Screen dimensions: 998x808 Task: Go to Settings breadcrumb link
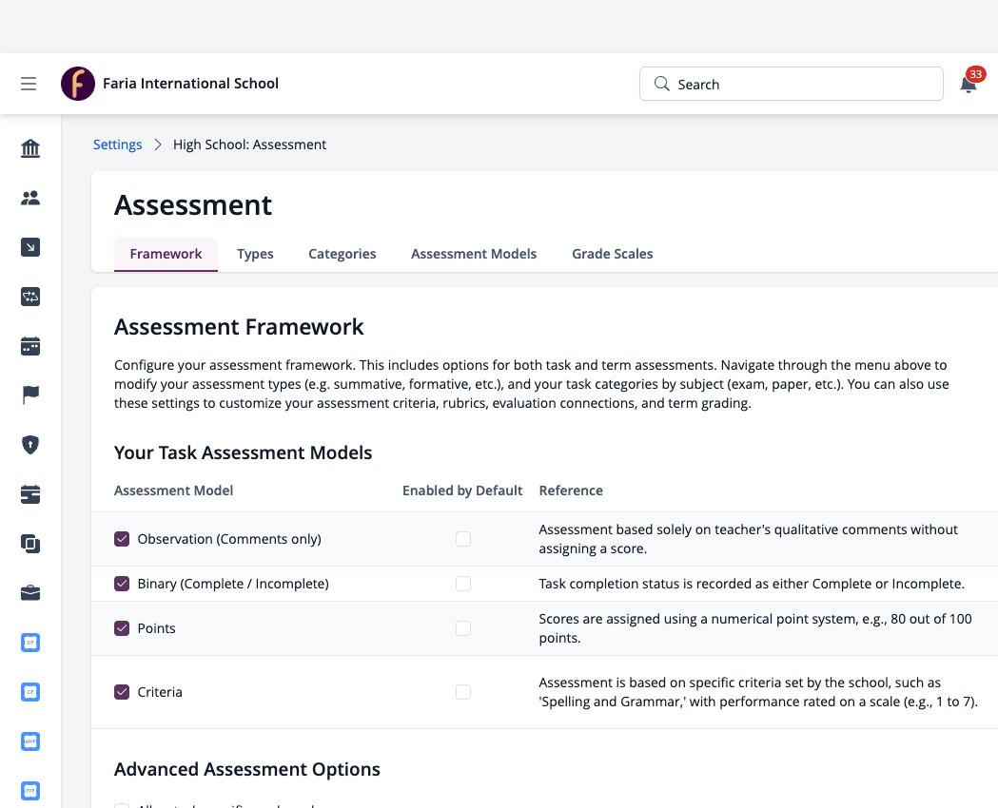[x=118, y=144]
